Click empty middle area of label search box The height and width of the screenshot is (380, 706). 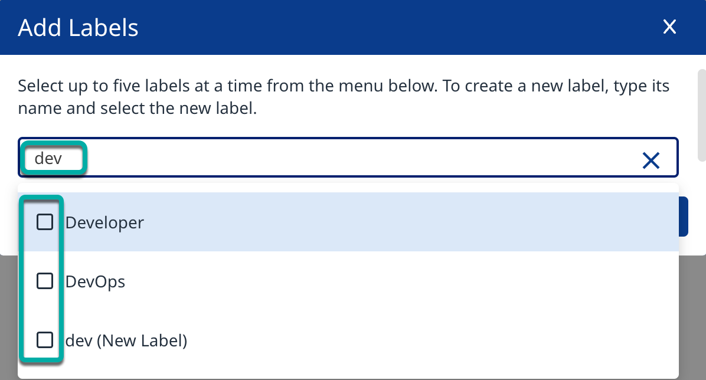pos(354,158)
